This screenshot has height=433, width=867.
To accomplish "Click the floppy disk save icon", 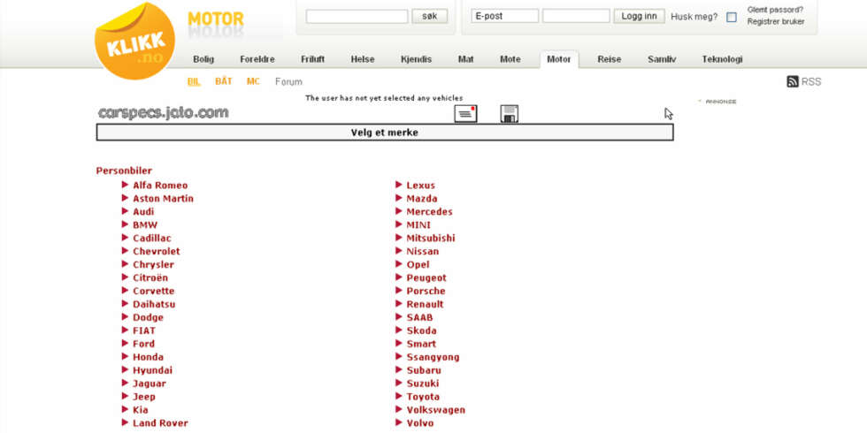I will point(510,114).
